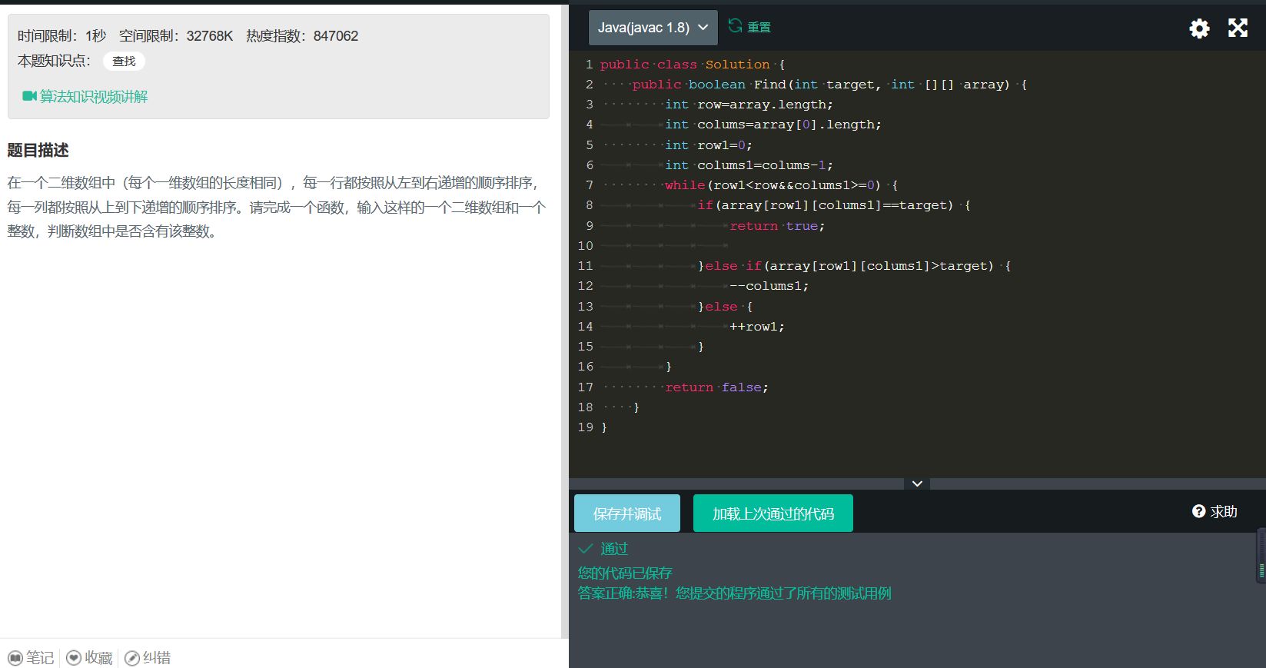Open 算法知识视频讲解 video link
The image size is (1266, 668).
(x=93, y=96)
